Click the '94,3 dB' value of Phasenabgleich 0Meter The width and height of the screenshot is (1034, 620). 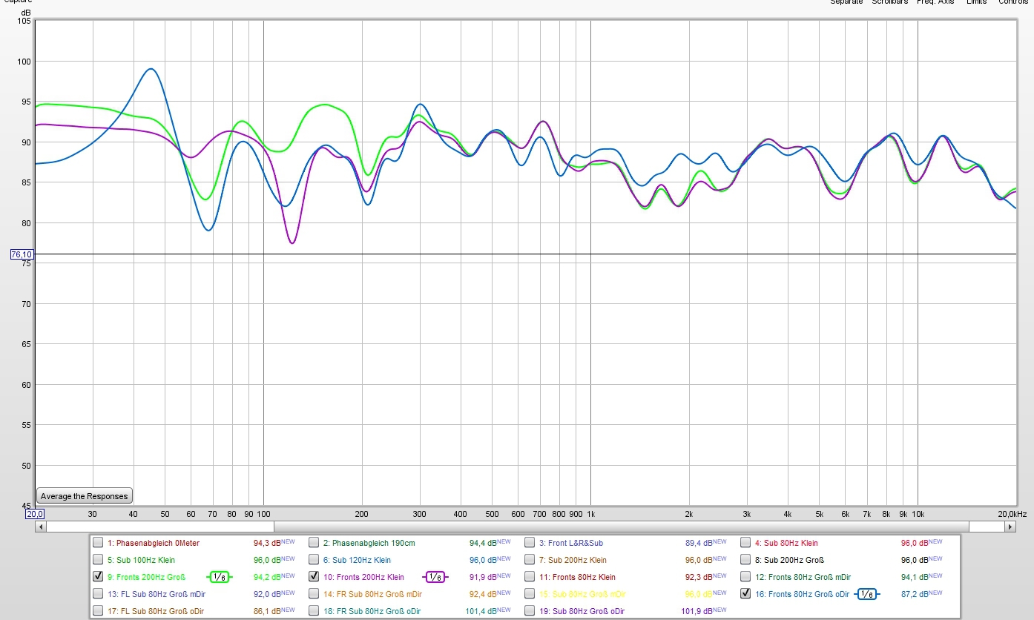point(266,543)
